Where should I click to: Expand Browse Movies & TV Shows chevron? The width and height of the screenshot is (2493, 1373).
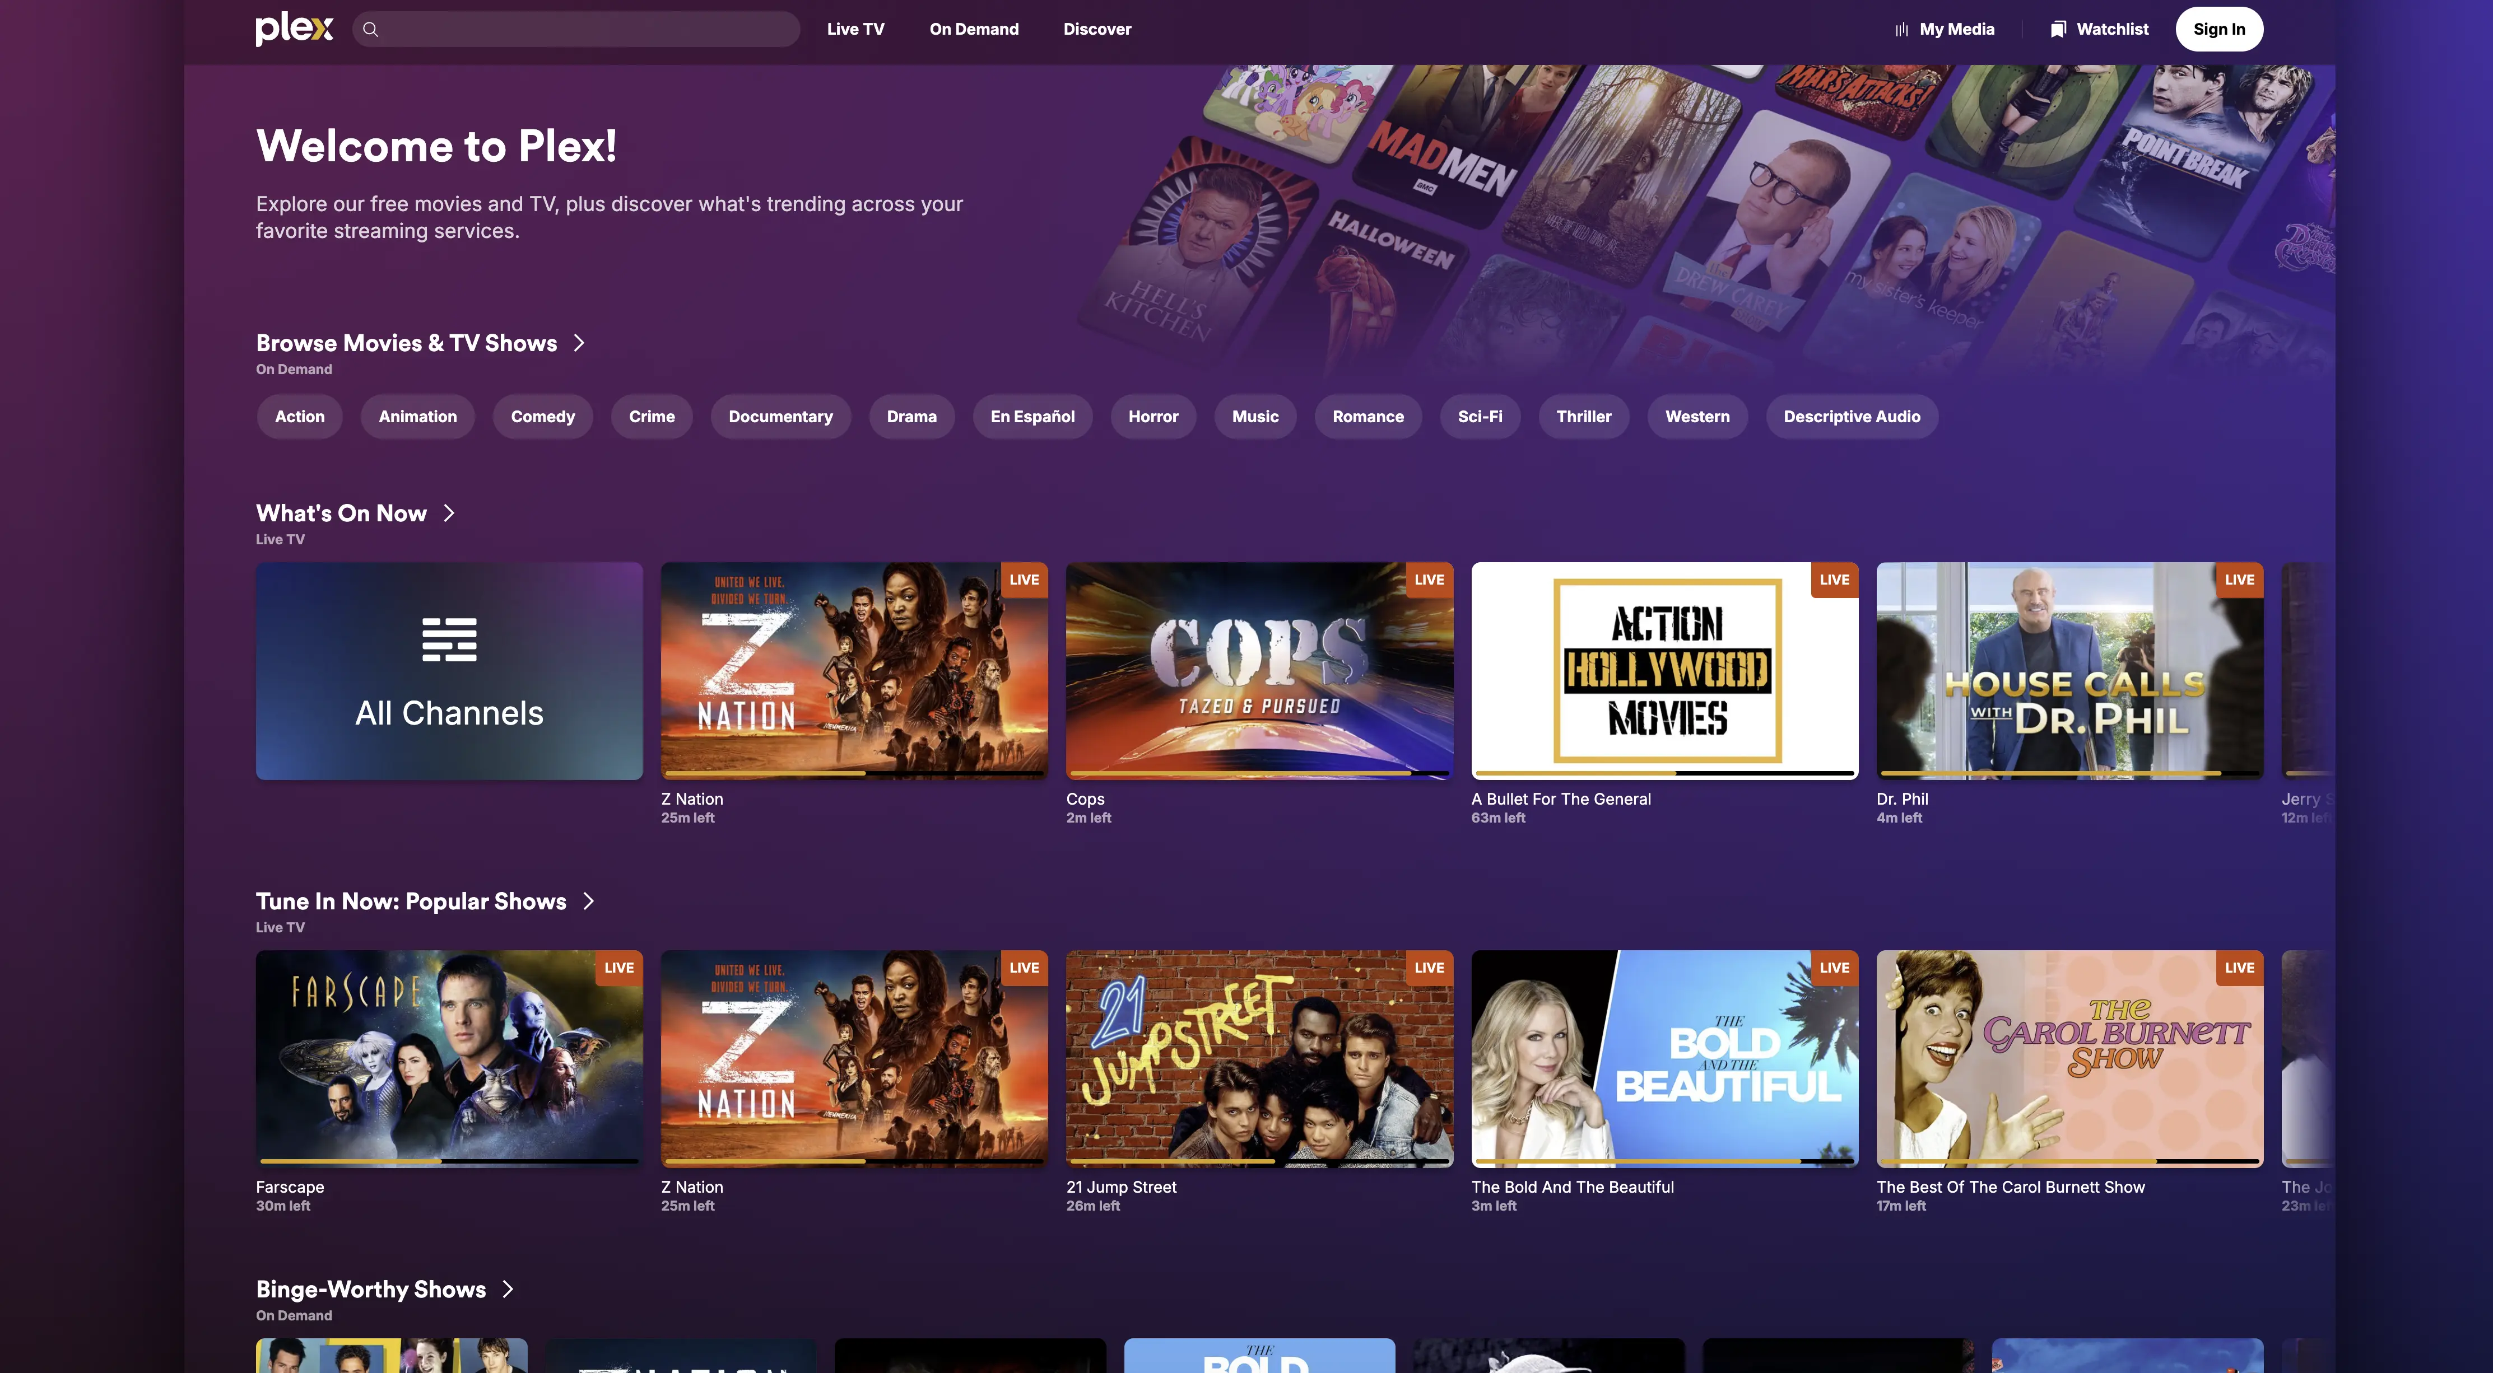[579, 343]
